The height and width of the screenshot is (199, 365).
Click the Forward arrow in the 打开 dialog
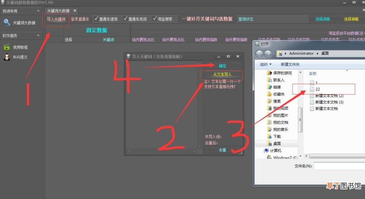[x=268, y=54]
